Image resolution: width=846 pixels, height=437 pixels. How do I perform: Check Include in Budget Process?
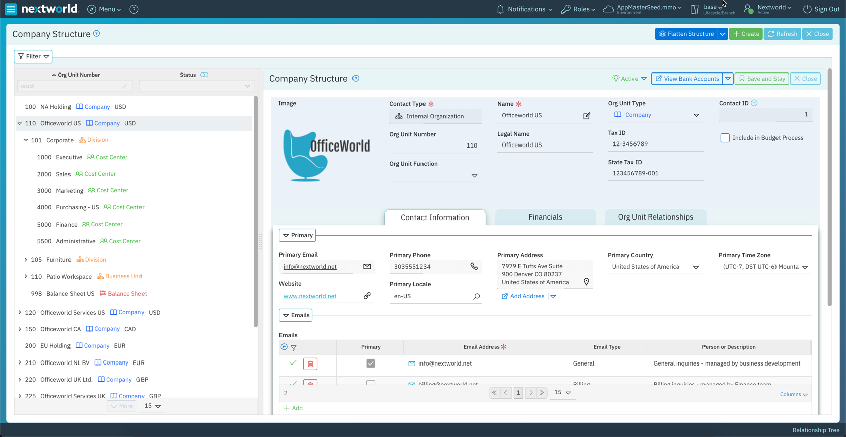[725, 138]
